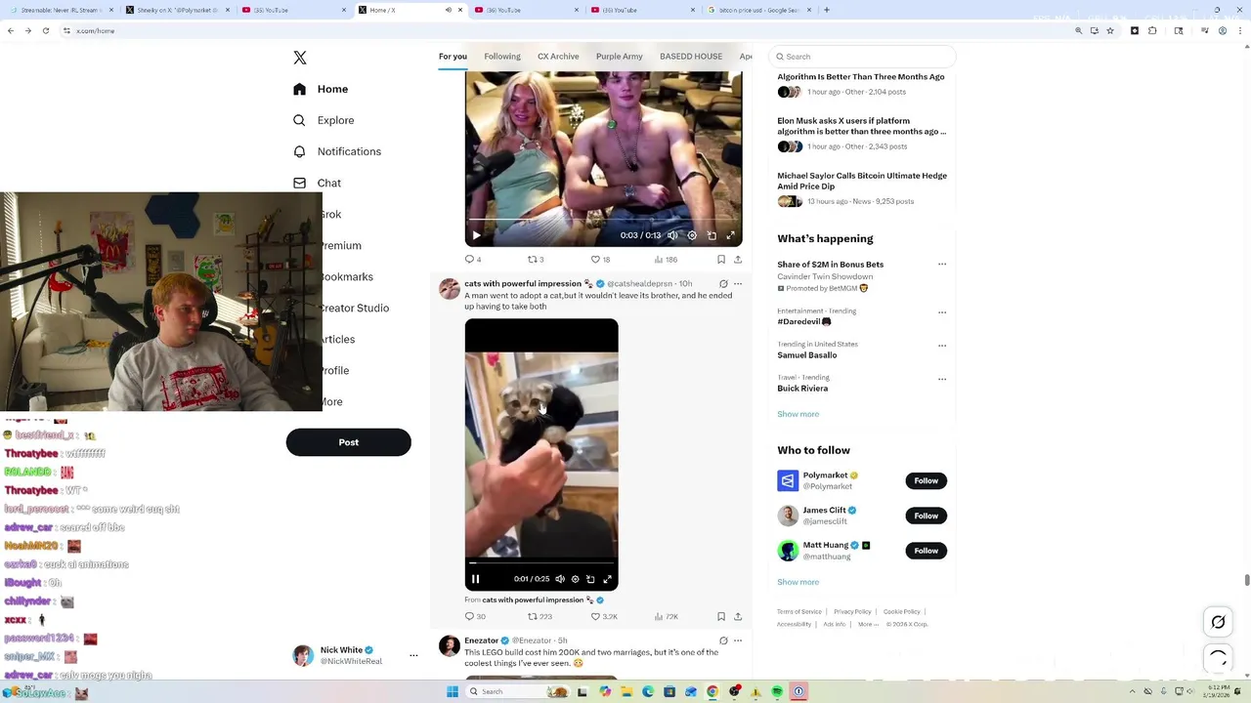Enter fullscreen on the cat video
Screen dimensions: 1251x703
pyautogui.click(x=607, y=579)
